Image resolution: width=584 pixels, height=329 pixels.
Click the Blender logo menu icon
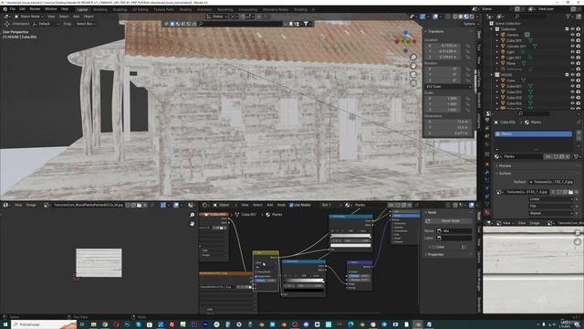click(x=5, y=9)
